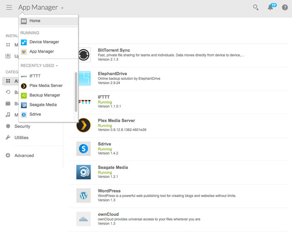Choose Backup Manager from recently used
292x233 pixels.
(x=45, y=95)
